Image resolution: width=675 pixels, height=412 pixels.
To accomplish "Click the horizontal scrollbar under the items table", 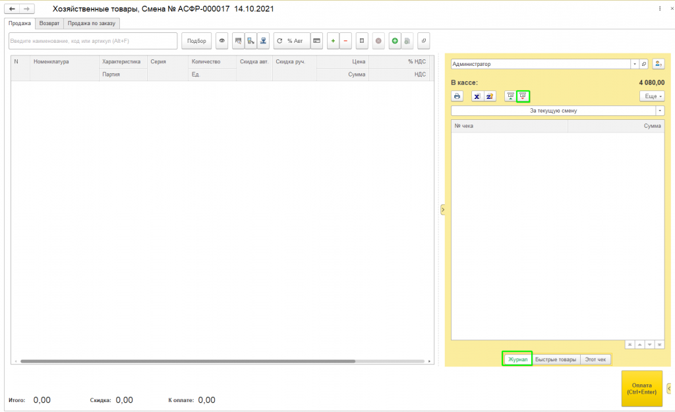I will click(x=188, y=361).
